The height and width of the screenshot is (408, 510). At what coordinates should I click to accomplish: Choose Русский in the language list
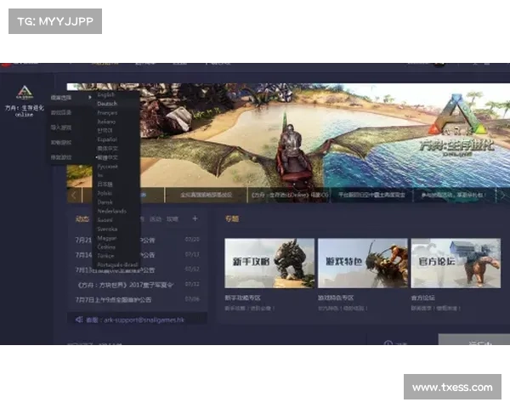coord(107,167)
